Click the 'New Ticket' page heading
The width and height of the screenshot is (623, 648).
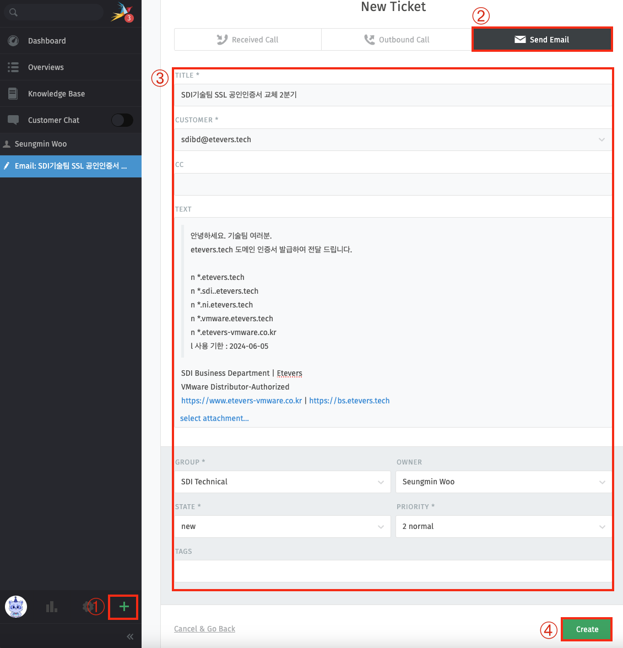[x=393, y=7]
